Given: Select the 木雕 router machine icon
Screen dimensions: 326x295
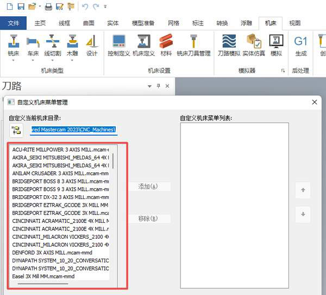Looking at the screenshot, I should pyautogui.click(x=72, y=45).
